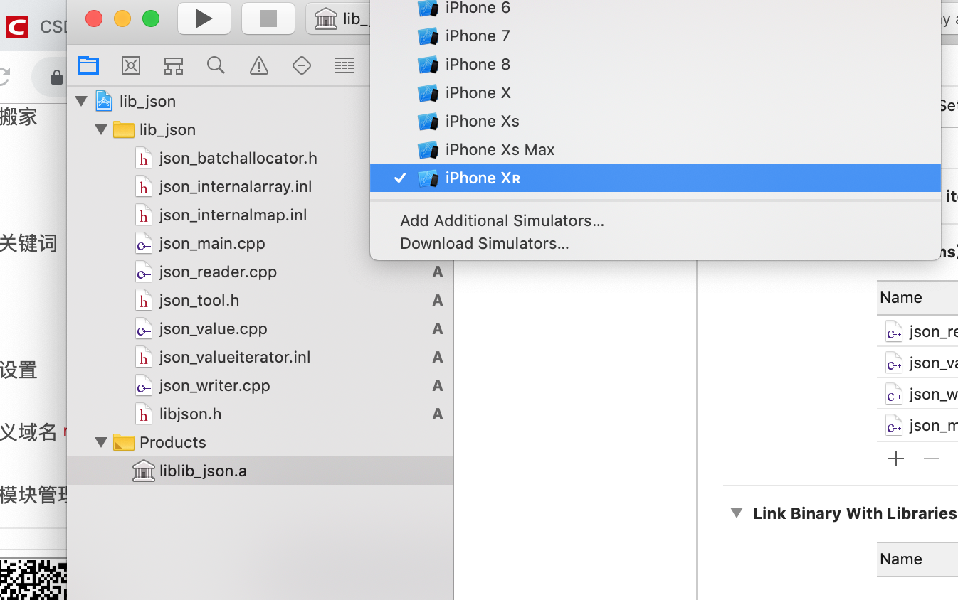Select the Products folder
Screen dimensions: 958x600
(173, 442)
